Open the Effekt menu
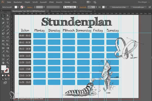This screenshot has height=101, width=152. tap(51, 2)
